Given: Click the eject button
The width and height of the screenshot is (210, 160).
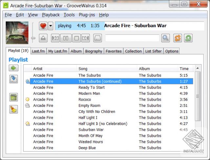Looking at the screenshot, I should 43,38.
